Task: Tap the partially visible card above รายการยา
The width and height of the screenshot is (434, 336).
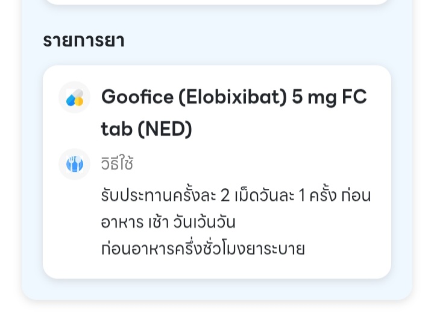Action: coord(217,2)
